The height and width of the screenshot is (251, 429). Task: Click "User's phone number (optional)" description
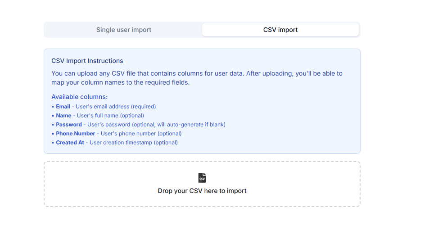coord(141,134)
